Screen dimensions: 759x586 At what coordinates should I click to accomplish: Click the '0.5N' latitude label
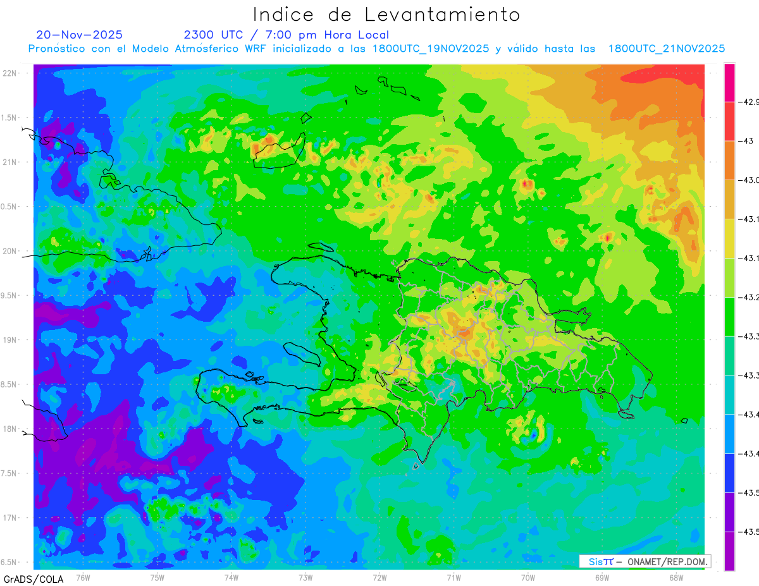9,207
